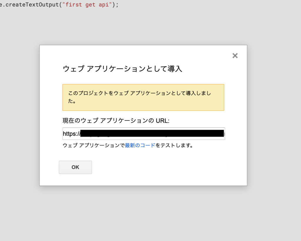The width and height of the screenshot is (301, 241).
Task: Click the label 現在のウェブ アプリケーションの URL:
Action: click(116, 121)
